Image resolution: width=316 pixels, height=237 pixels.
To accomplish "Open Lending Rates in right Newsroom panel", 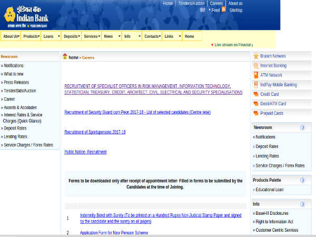I will (267, 156).
